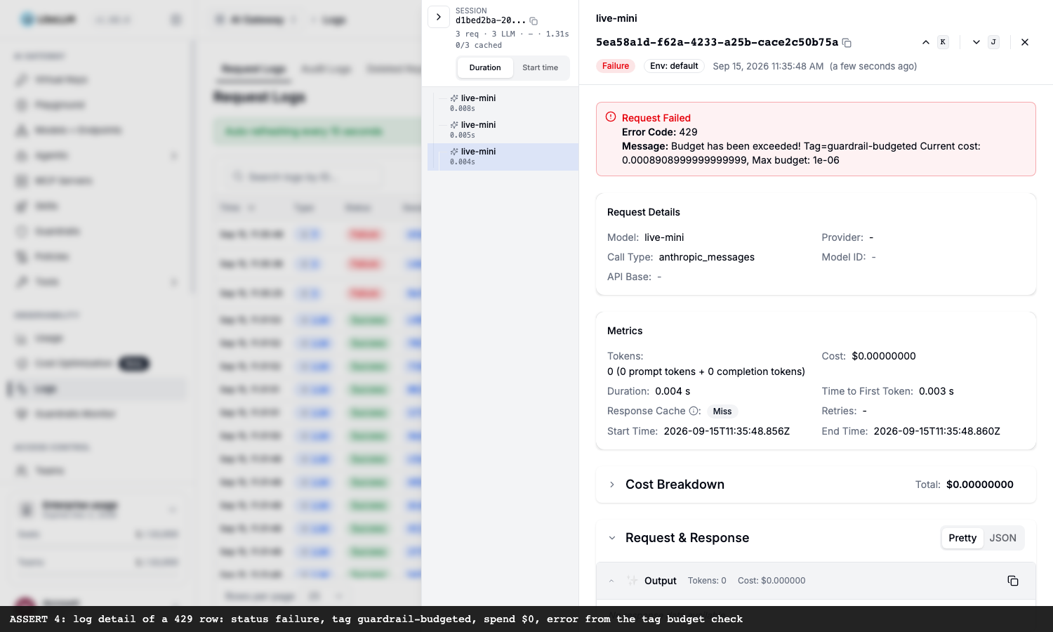Go to next log with down arrow
Image resolution: width=1053 pixels, height=632 pixels.
[976, 42]
